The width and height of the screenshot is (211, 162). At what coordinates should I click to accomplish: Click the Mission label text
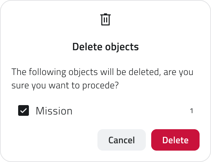point(54,111)
